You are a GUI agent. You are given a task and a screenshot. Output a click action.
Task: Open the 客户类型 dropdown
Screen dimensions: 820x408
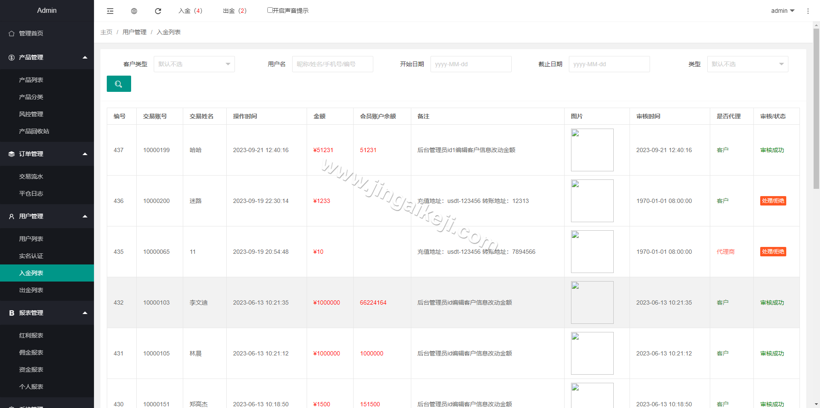click(194, 64)
